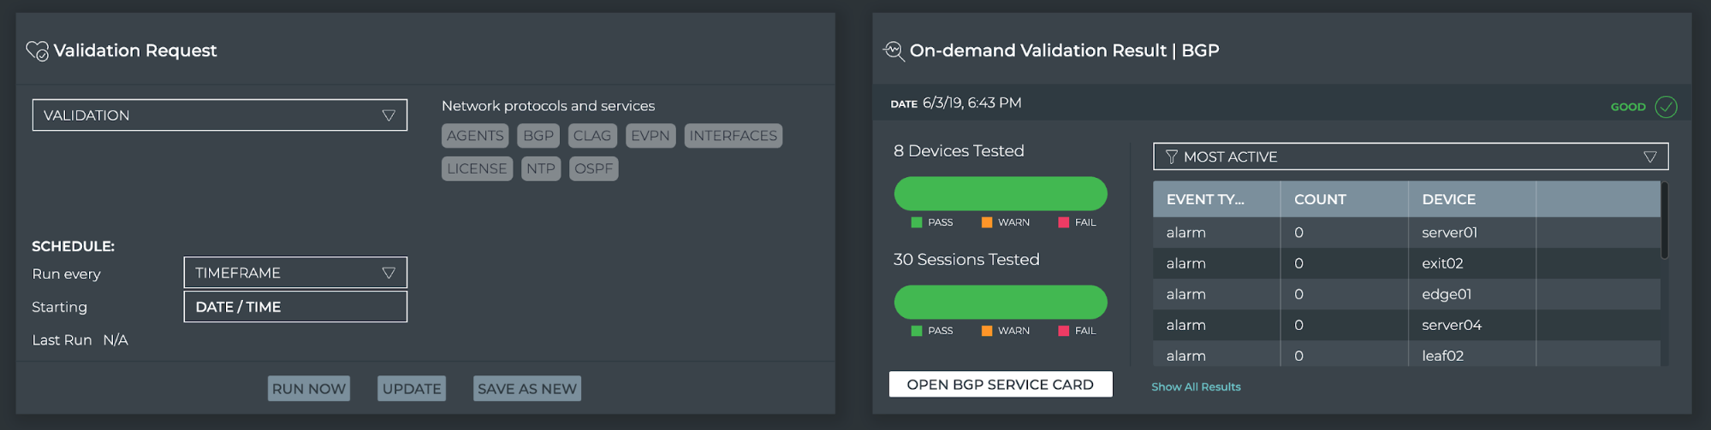Expand the TIMEFRAME dropdown
Viewport: 1711px width, 430px height.
coord(295,273)
